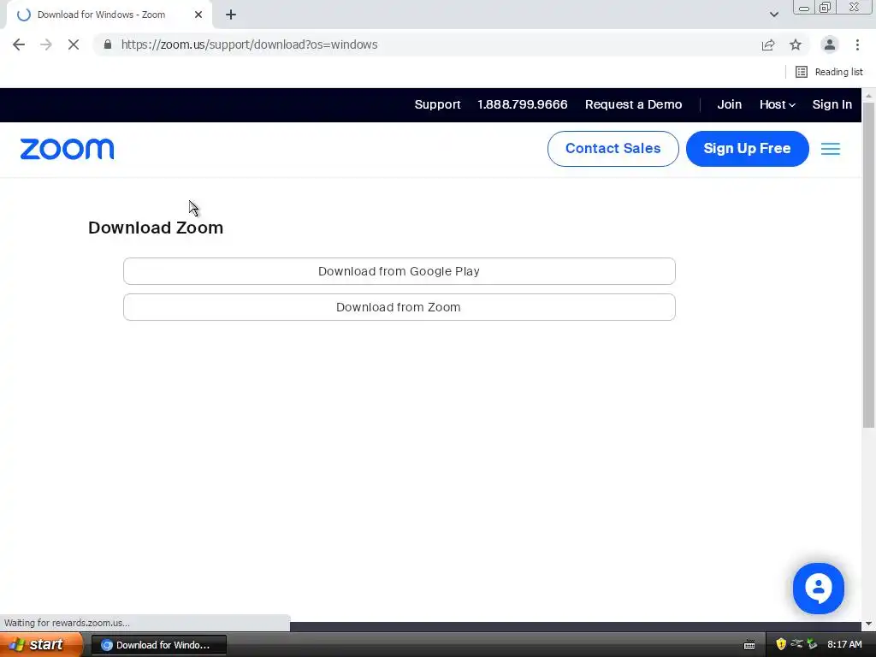Go back to the previous page

(x=19, y=44)
